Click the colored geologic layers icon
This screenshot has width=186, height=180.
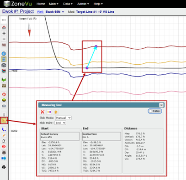click(4, 71)
